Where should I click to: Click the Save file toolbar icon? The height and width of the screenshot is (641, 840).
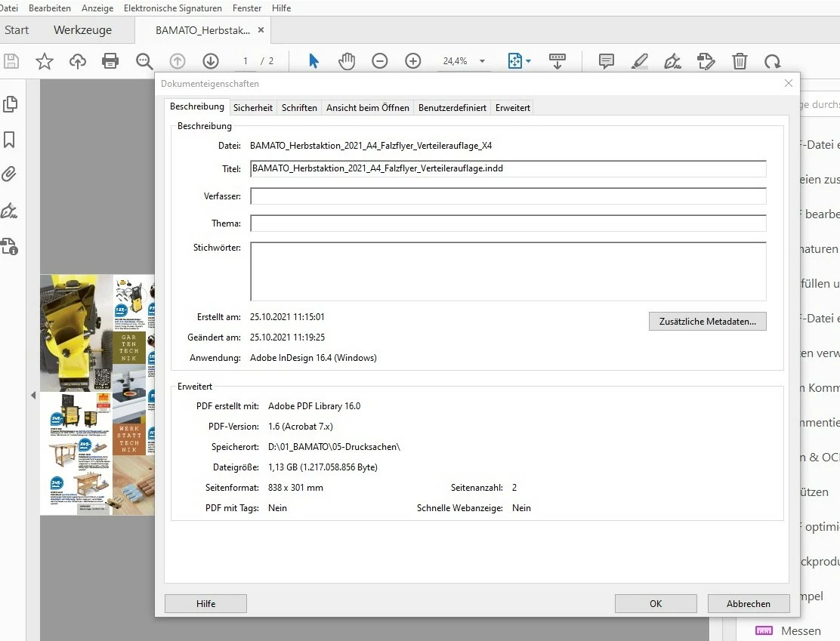(11, 61)
